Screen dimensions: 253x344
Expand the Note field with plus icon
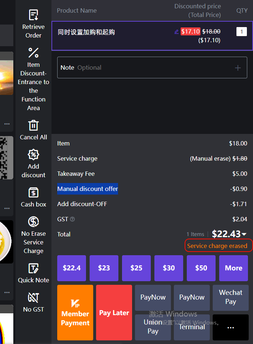(x=238, y=68)
